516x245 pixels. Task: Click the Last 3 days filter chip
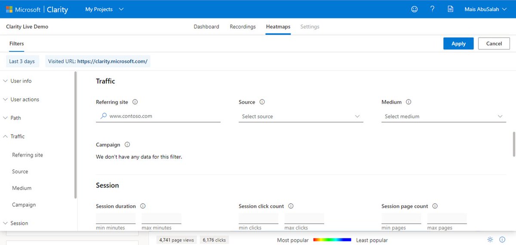point(22,61)
